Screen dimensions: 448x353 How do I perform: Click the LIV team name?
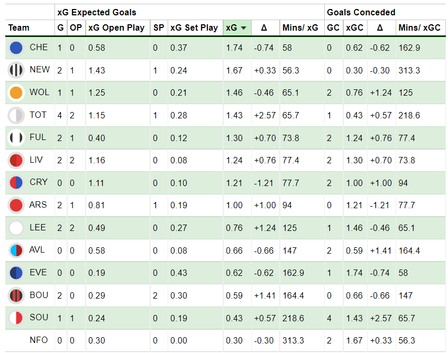[36, 160]
